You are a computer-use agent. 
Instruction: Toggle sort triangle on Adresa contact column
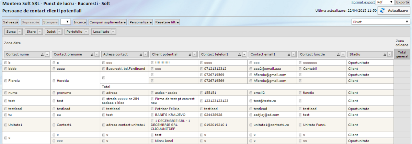pos(140,54)
